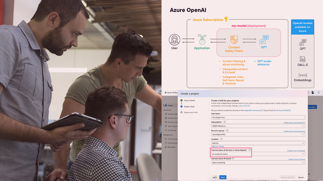Open AI Services from the sidebar
This screenshot has width=323, height=181.
(x=170, y=130)
